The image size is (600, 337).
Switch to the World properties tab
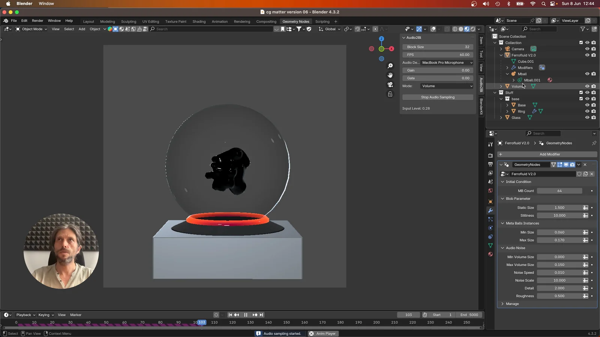pos(490,191)
